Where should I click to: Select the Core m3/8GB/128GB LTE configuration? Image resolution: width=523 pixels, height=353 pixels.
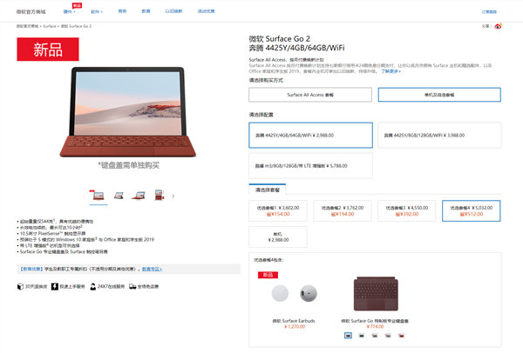pos(310,166)
